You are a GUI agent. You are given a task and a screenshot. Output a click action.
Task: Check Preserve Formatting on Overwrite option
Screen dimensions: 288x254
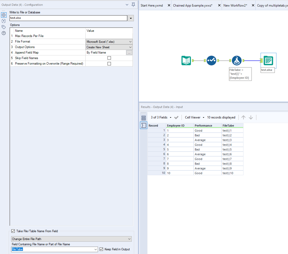pyautogui.click(x=109, y=63)
